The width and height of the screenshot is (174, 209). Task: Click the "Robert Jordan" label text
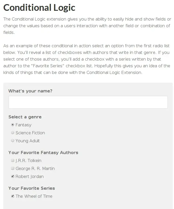tap(30, 176)
